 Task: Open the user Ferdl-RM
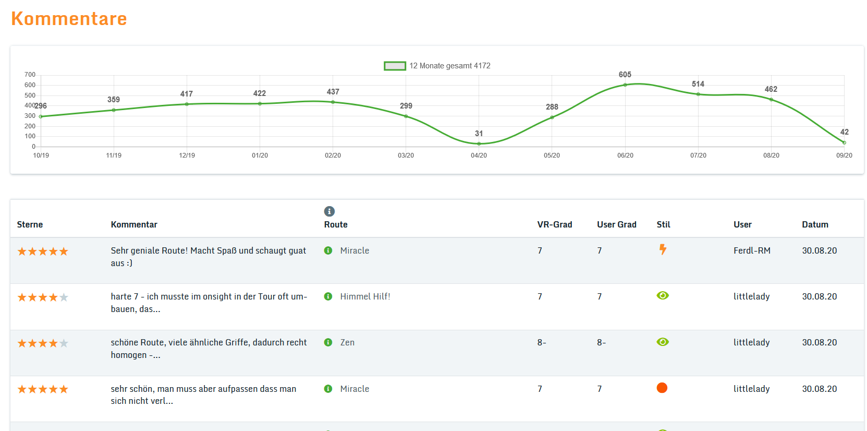coord(752,250)
